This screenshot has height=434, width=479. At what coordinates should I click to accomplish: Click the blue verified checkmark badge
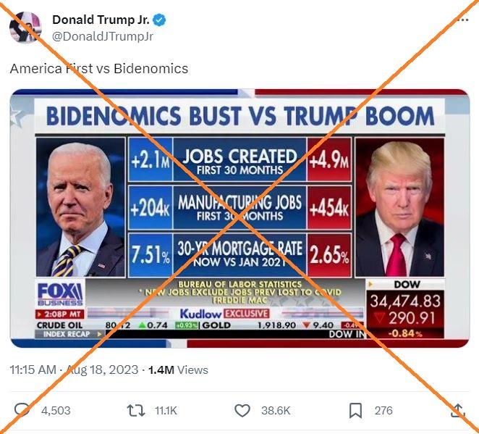(159, 20)
